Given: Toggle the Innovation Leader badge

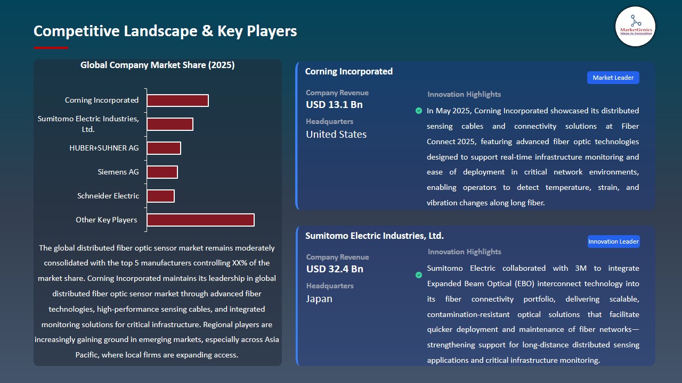Looking at the screenshot, I should (613, 241).
